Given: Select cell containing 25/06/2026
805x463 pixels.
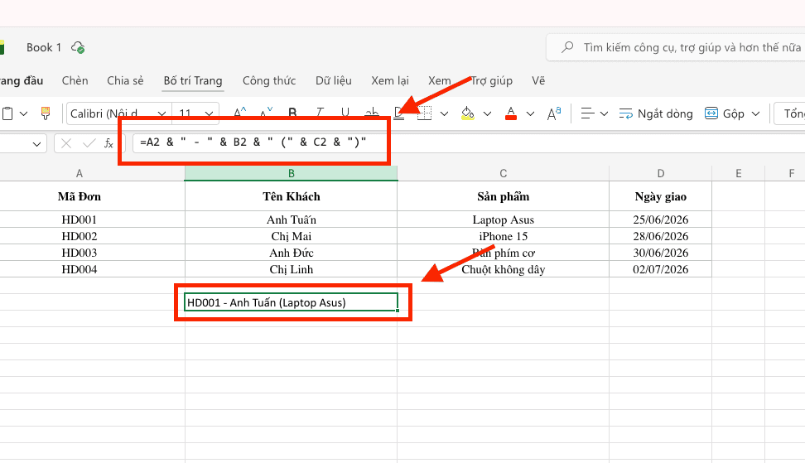Looking at the screenshot, I should click(661, 219).
